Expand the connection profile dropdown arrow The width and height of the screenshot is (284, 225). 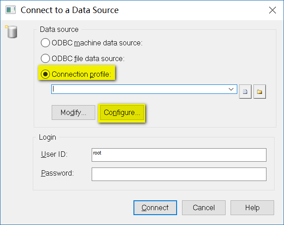[x=232, y=89]
